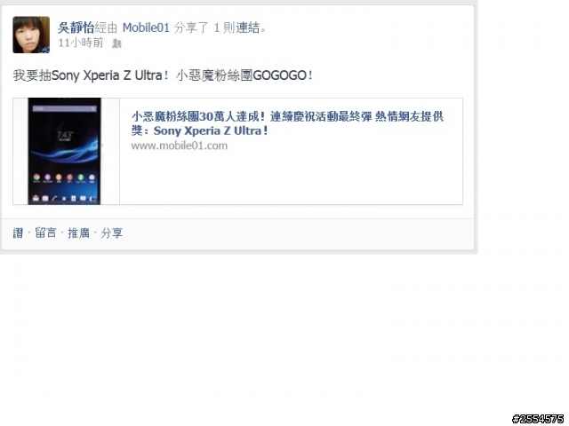Click the 小惡魔粉絲團GOGOGO text in the post

(x=244, y=75)
